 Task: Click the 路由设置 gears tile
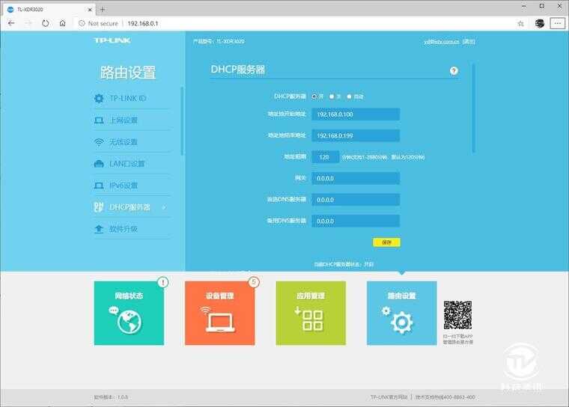[x=401, y=313]
